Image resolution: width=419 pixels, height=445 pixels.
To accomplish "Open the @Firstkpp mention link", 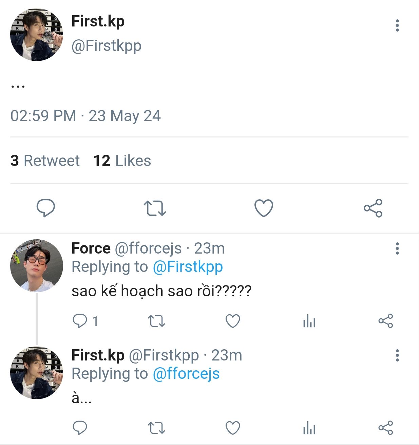I will (188, 267).
